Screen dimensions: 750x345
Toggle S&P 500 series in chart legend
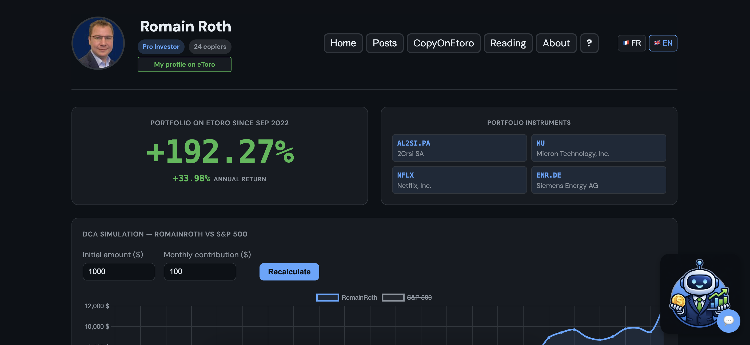[x=406, y=297]
